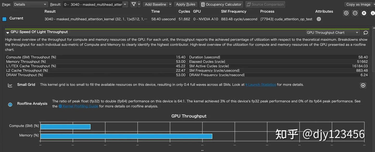Open the Page Details dropdown
This screenshot has width=375, height=152.
pyautogui.click(x=30, y=4)
